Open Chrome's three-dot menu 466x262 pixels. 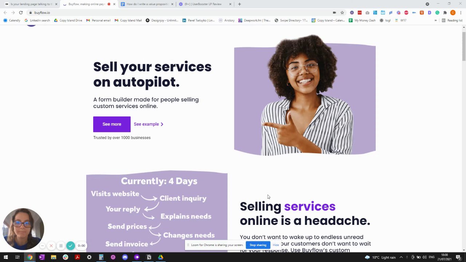[x=461, y=13]
